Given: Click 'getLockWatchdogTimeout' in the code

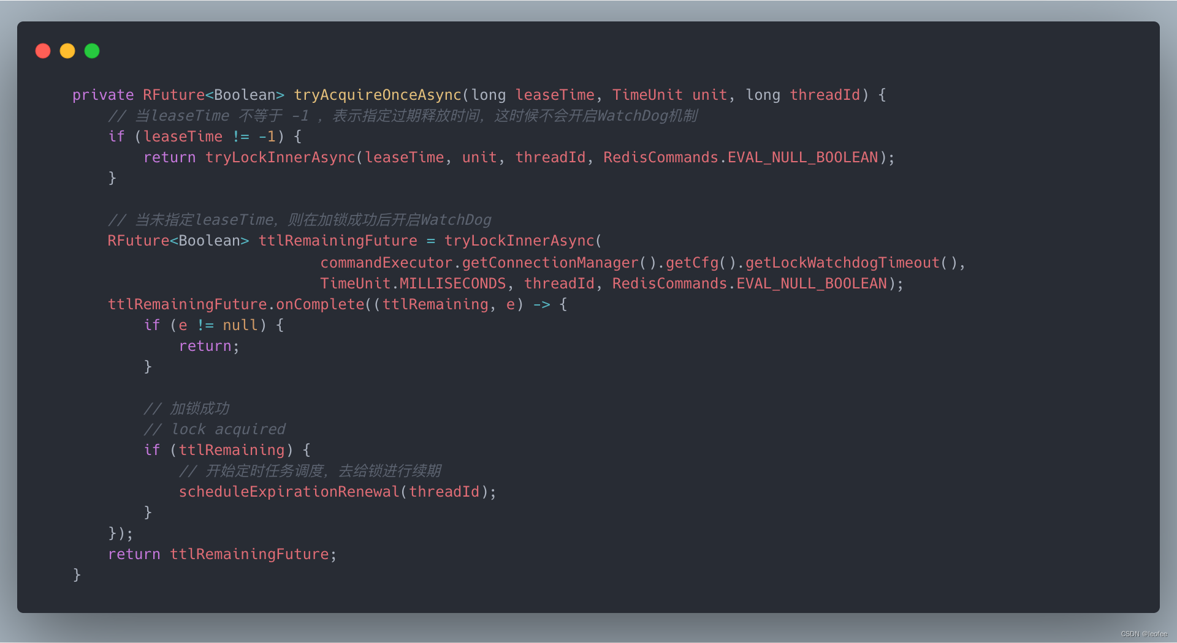Looking at the screenshot, I should 842,263.
